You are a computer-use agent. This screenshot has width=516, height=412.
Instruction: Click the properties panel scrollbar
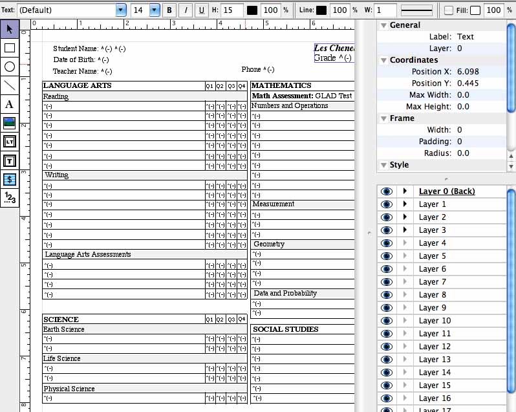coord(511,67)
